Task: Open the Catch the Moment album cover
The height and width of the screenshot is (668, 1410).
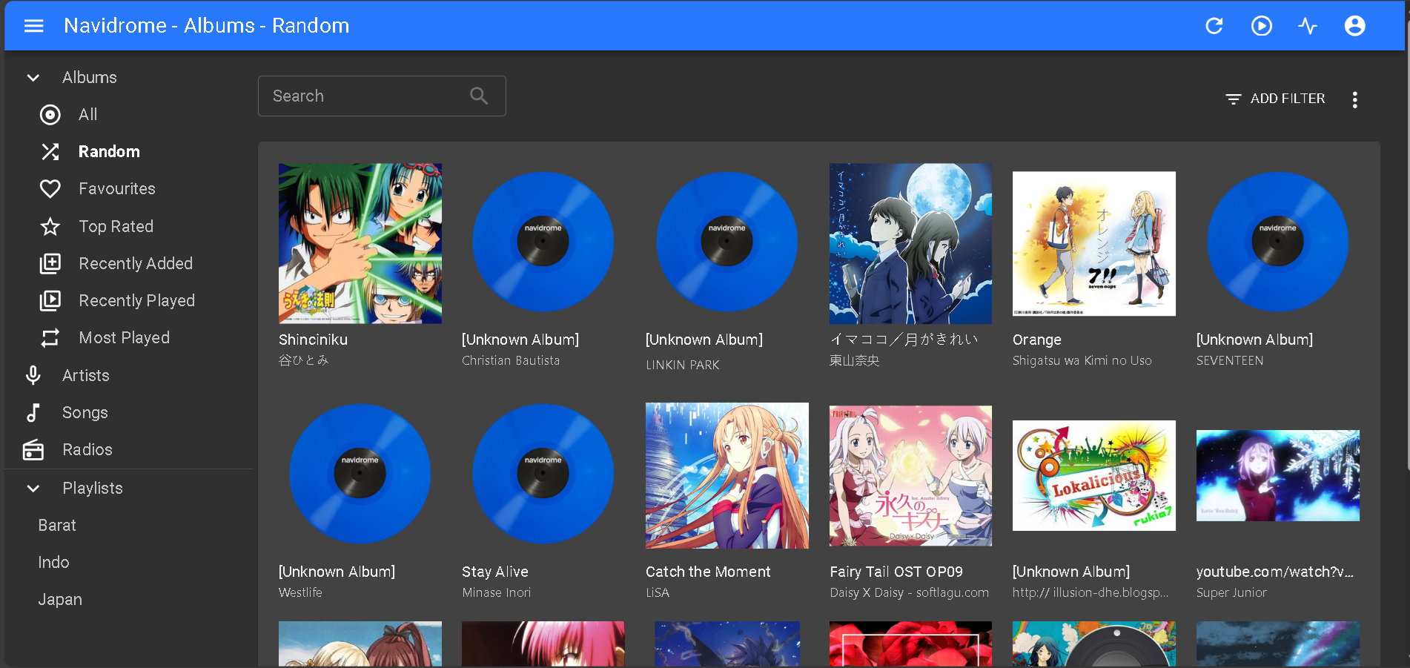Action: tap(726, 475)
